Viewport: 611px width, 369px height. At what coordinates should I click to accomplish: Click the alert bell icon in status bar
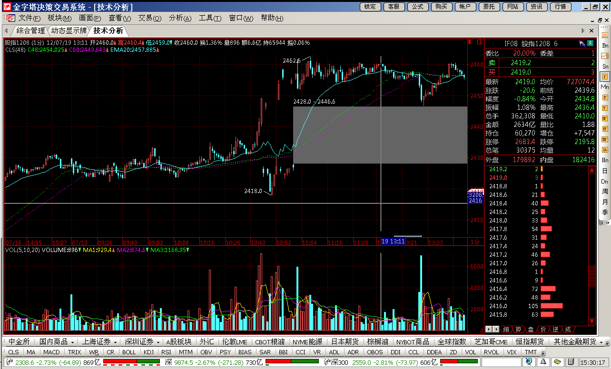point(543,362)
